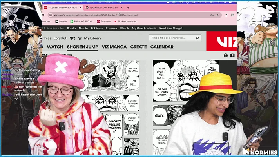Click the VIZ red logo

221,41
